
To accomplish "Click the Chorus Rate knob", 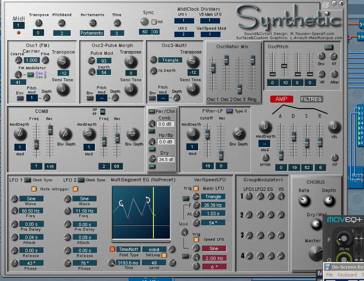I will (304, 200).
